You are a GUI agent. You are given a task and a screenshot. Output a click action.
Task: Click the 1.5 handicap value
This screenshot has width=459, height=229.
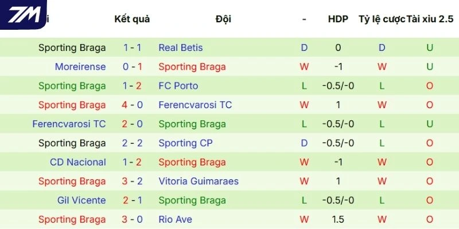pos(338,219)
